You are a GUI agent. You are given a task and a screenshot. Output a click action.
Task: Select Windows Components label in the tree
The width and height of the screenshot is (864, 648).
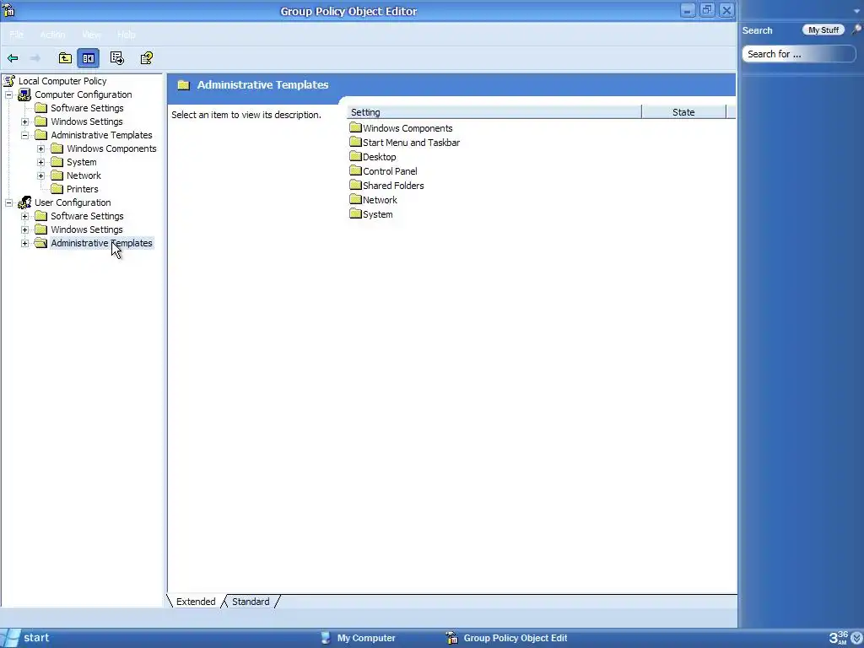tap(111, 148)
